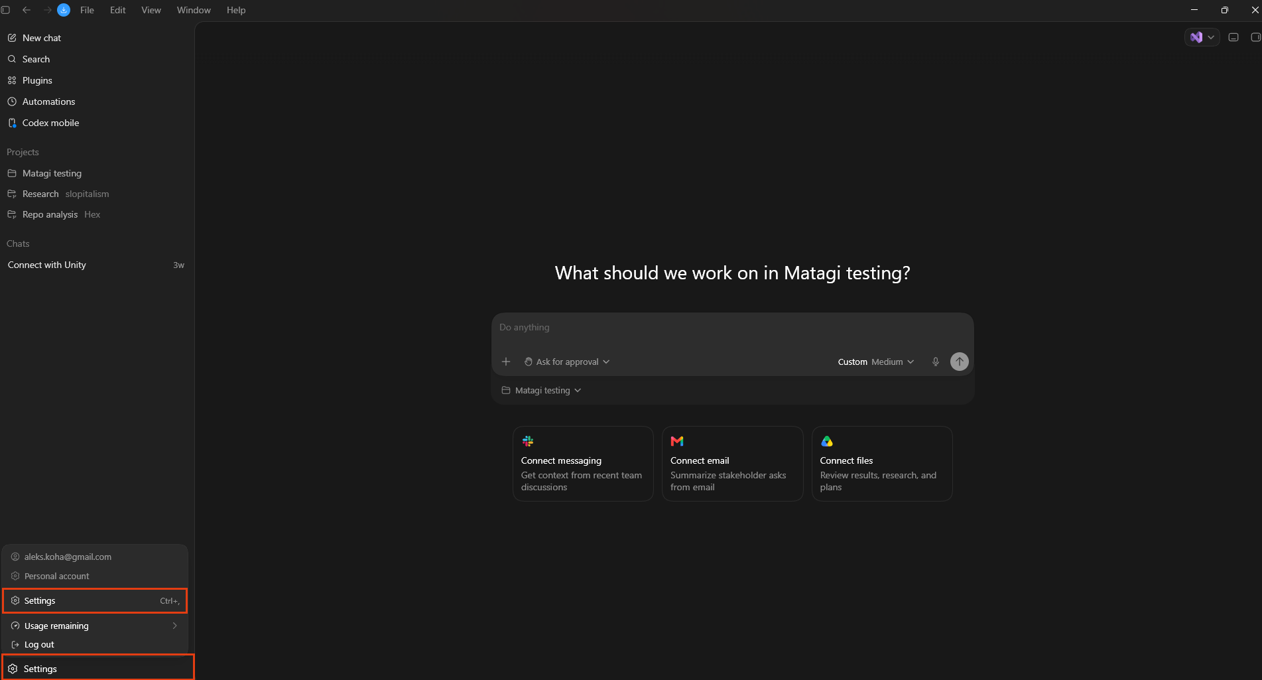The image size is (1262, 680).
Task: Select the Matagi testing project
Action: pyautogui.click(x=97, y=173)
